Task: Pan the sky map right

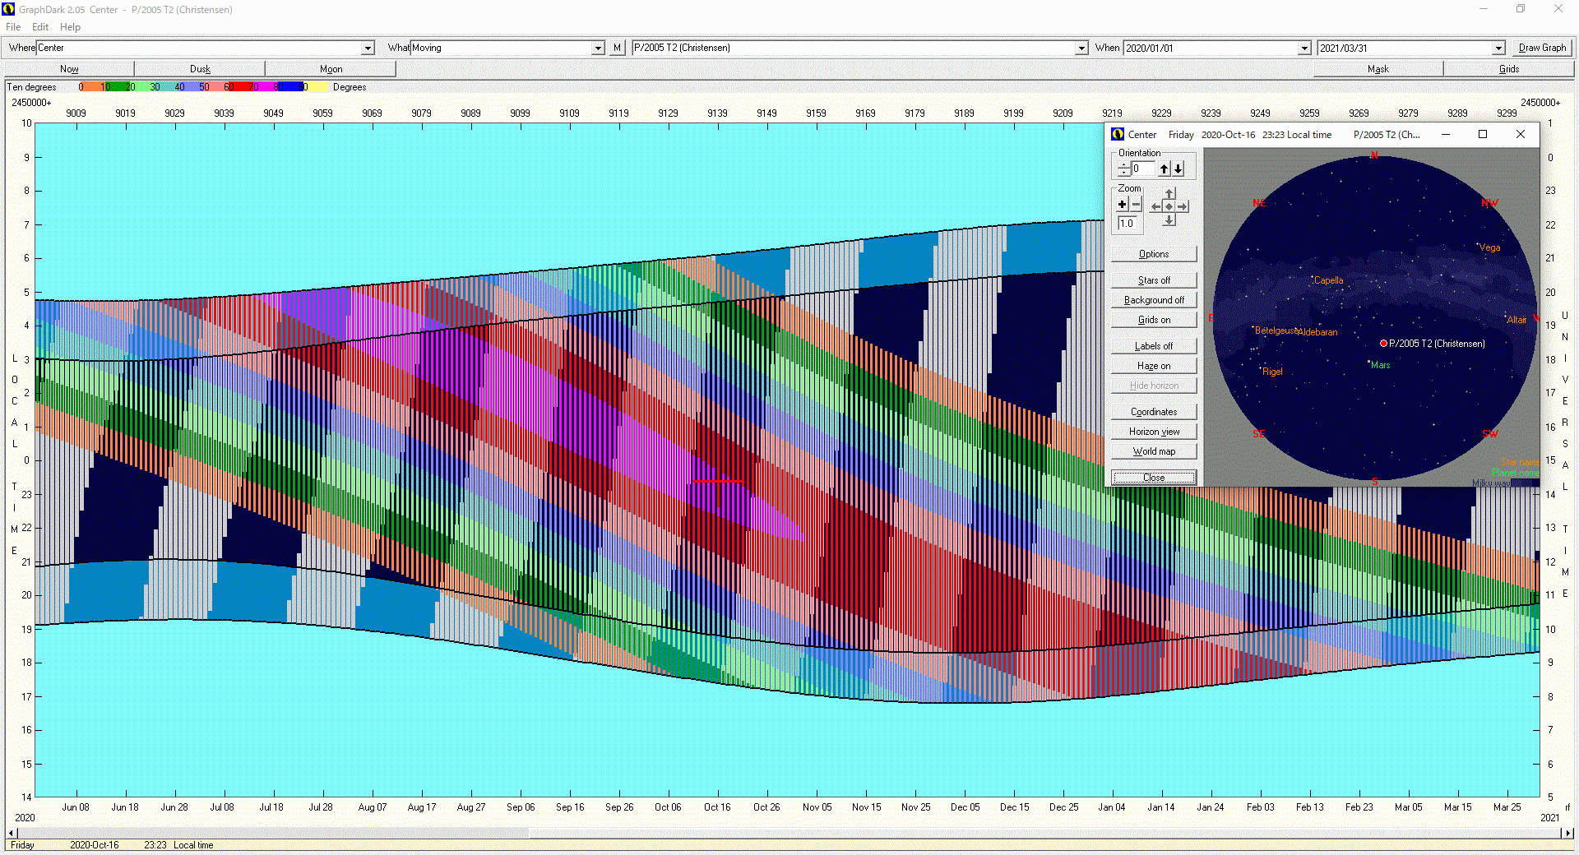Action: coord(1183,206)
